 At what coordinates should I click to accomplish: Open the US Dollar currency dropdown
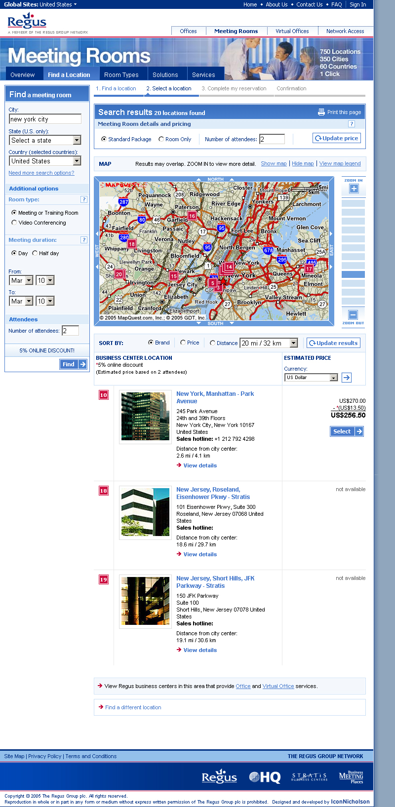pos(312,378)
